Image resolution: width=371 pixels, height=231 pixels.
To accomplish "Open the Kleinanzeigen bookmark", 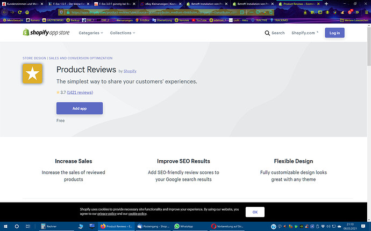I will click(x=123, y=20).
